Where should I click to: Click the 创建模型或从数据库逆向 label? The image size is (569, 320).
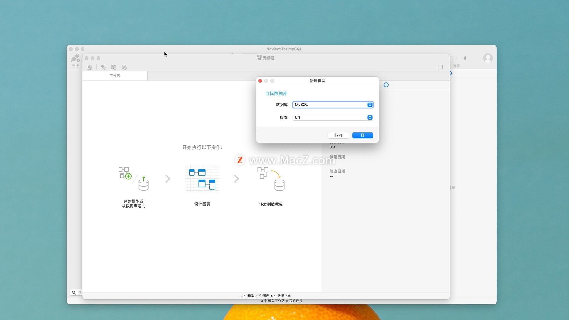134,204
